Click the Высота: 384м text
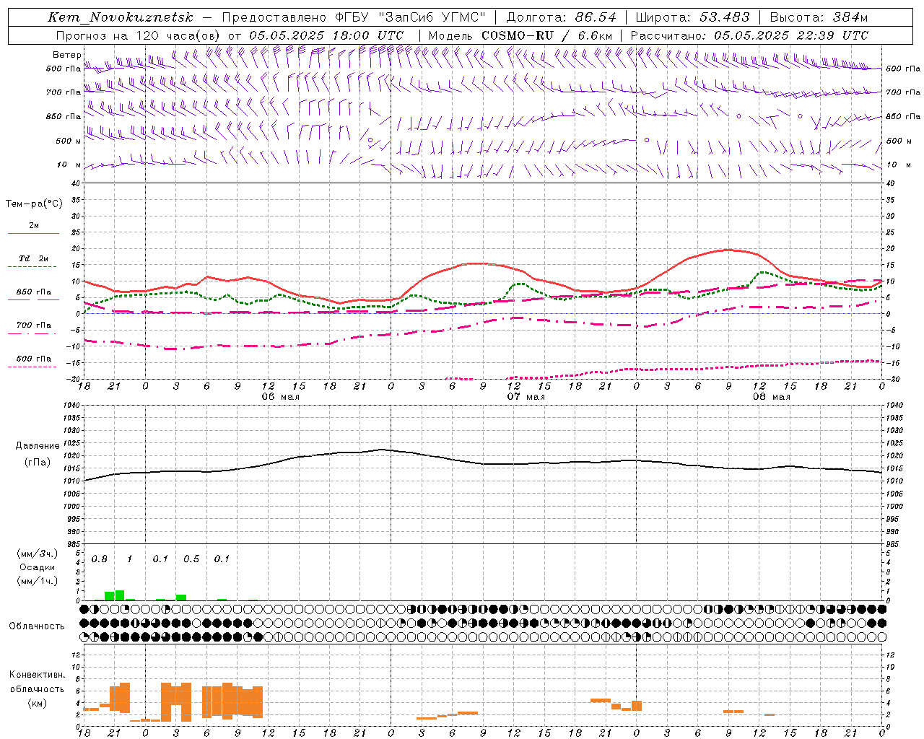This screenshot has width=924, height=739. point(819,18)
